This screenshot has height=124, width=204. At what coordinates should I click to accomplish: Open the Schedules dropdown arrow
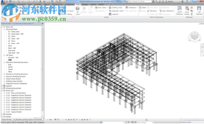point(137,8)
